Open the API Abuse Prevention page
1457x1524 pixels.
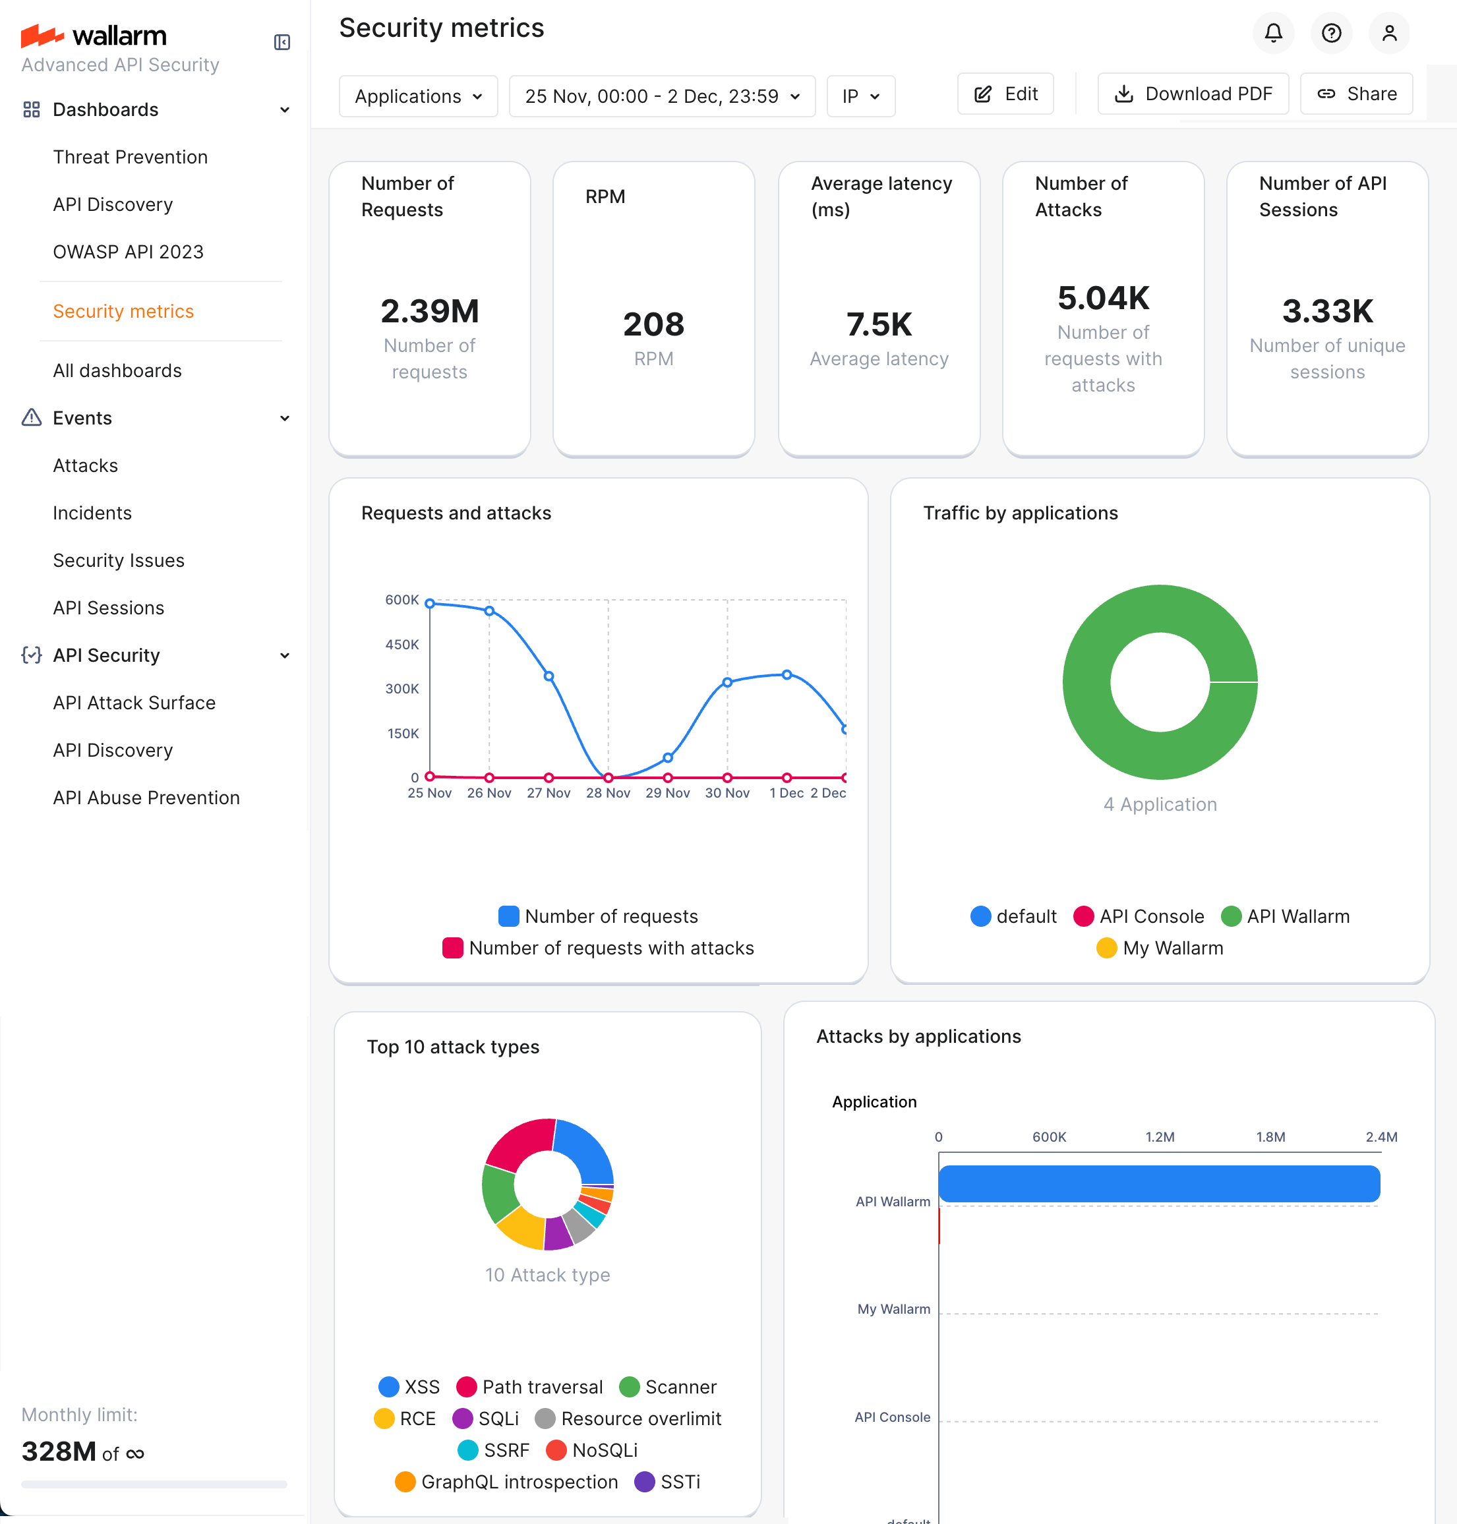146,798
